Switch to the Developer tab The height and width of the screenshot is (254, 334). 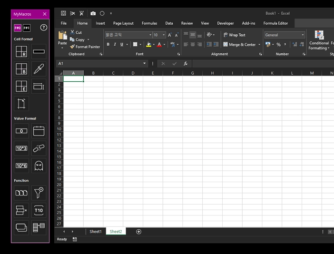coord(226,23)
